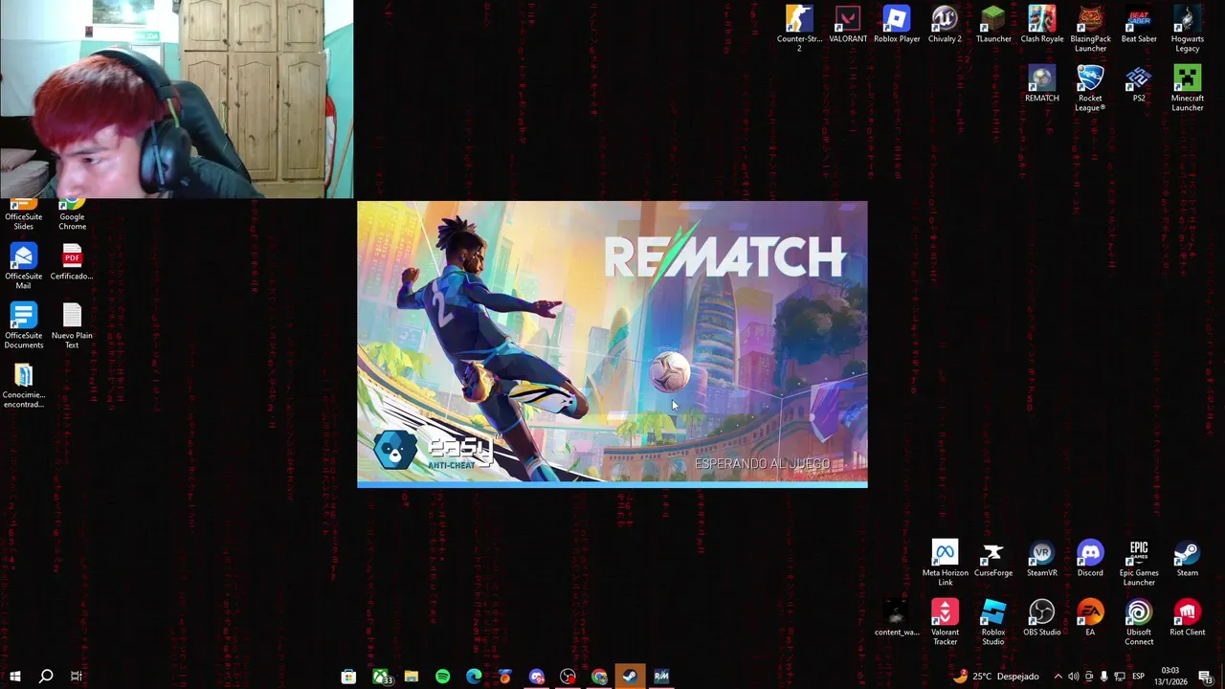Image resolution: width=1225 pixels, height=689 pixels.
Task: Open Task View from the taskbar
Action: 76,677
